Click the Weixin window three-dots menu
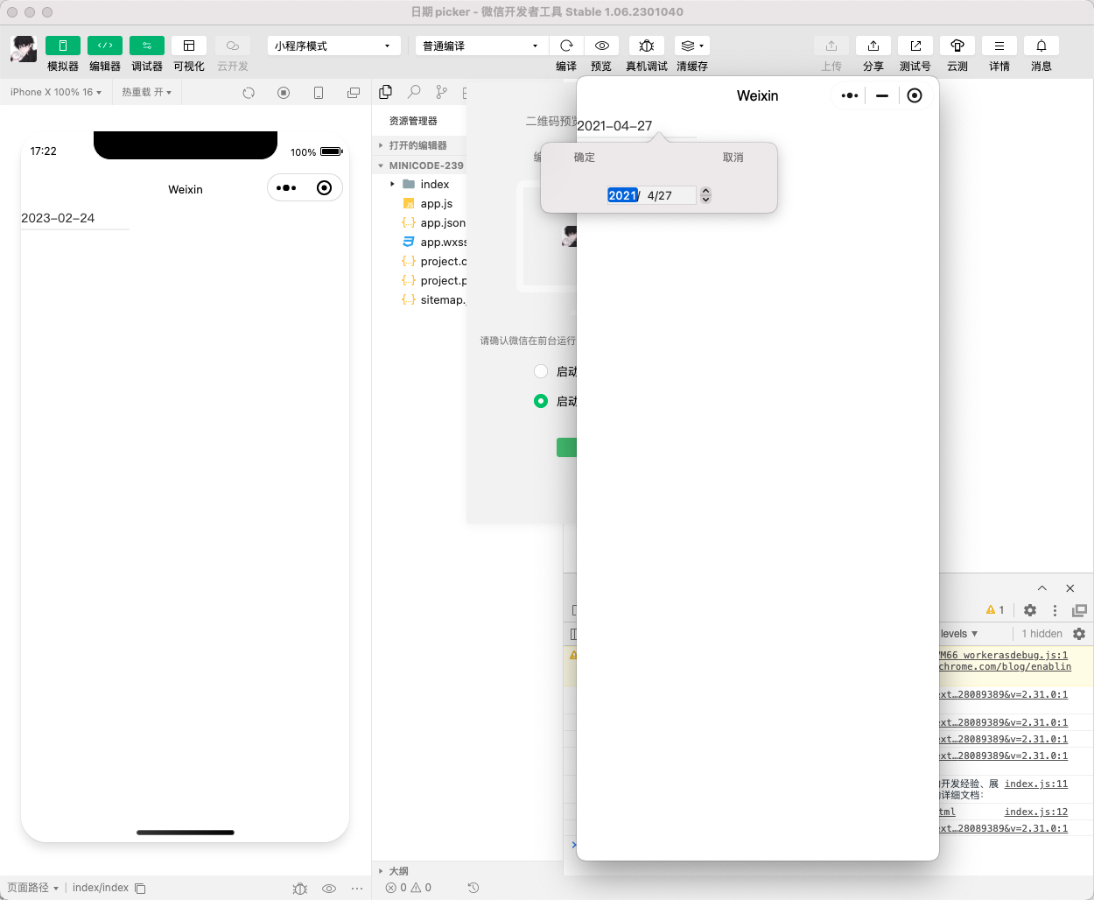Viewport: 1094px width, 900px height. 849,95
